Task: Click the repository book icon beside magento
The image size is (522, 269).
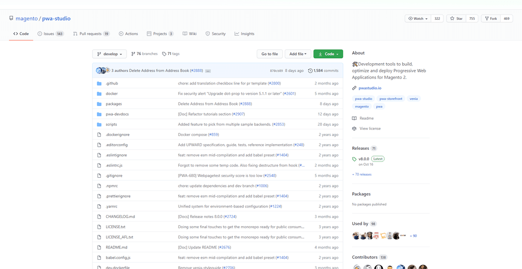Action: point(11,19)
